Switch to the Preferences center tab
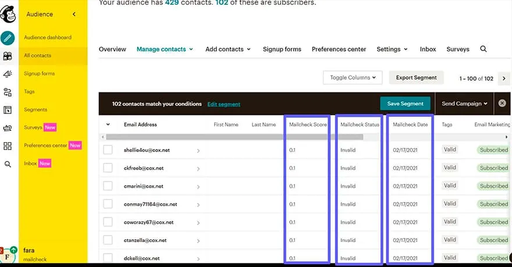 [339, 49]
